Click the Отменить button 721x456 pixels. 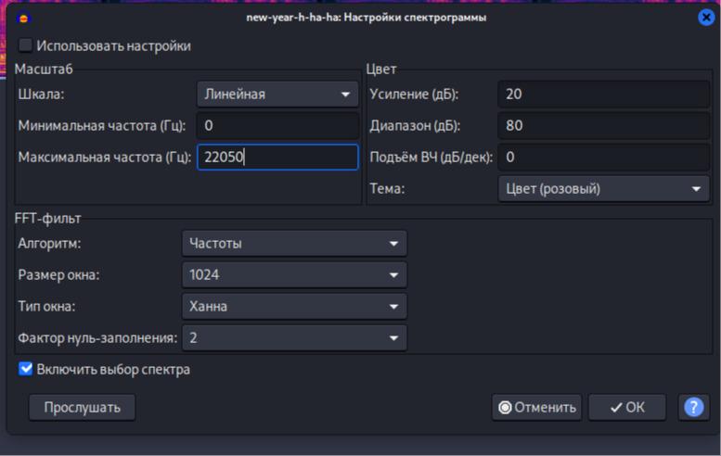tap(536, 407)
